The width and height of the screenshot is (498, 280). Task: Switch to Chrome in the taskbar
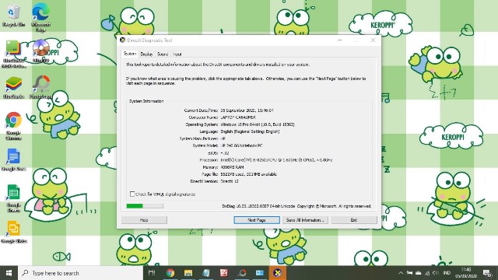(170, 273)
